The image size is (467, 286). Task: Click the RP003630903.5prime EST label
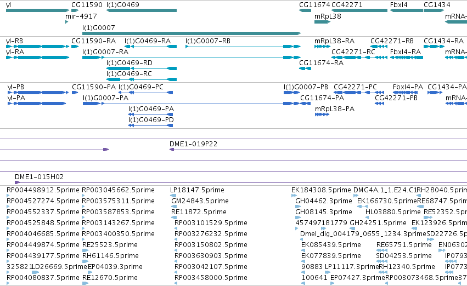point(211,256)
